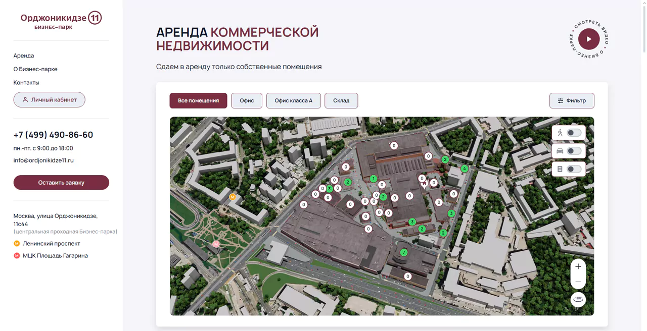Click the 180° map rotation button
Image resolution: width=647 pixels, height=331 pixels.
(x=578, y=299)
